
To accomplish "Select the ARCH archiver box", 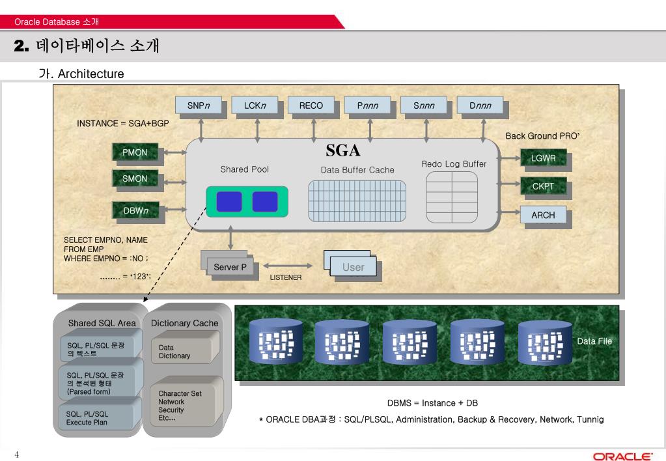I will (x=543, y=215).
